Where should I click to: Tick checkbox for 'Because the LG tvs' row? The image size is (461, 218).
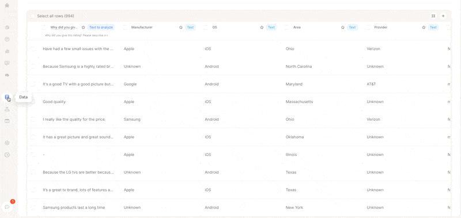(x=33, y=172)
